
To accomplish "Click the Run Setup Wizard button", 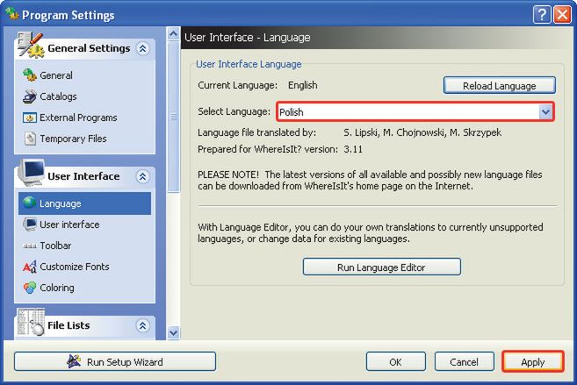I will [115, 362].
